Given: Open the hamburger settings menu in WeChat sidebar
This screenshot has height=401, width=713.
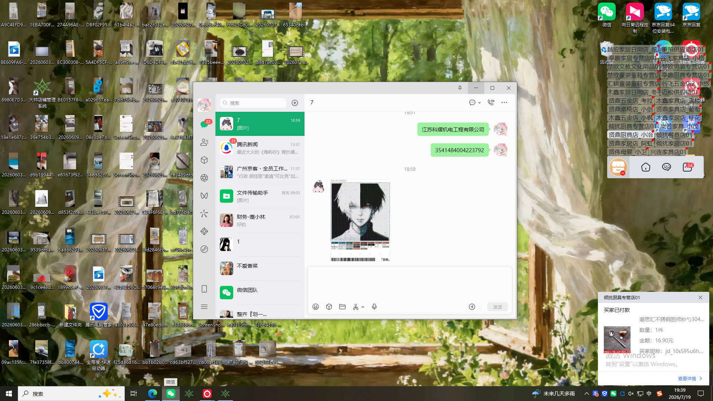Looking at the screenshot, I should click(204, 307).
